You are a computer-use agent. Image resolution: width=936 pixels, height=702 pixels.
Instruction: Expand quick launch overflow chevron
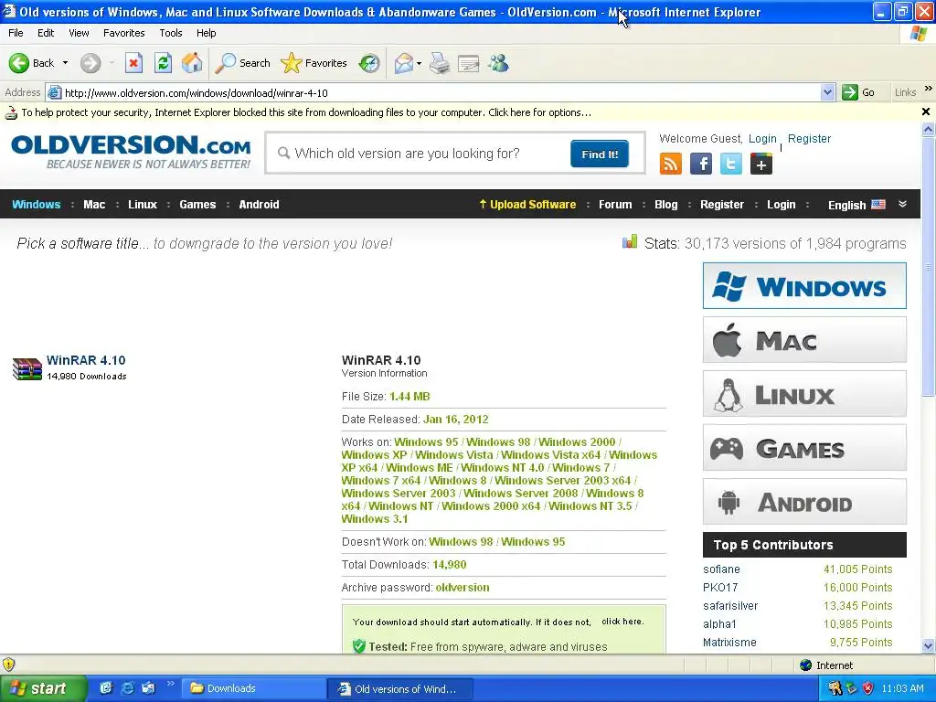tap(170, 684)
